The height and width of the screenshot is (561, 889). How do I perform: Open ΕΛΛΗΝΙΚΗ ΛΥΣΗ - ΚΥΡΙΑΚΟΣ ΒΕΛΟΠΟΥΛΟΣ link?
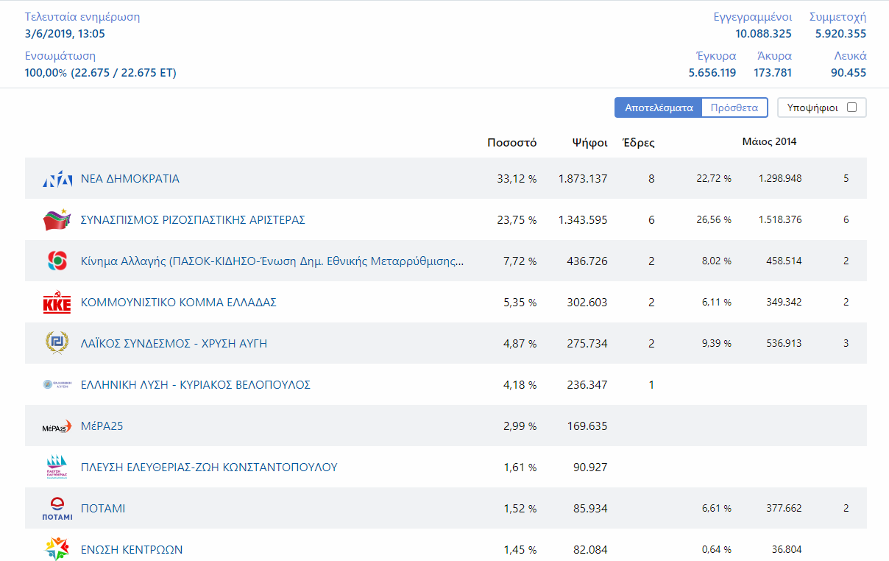point(196,385)
